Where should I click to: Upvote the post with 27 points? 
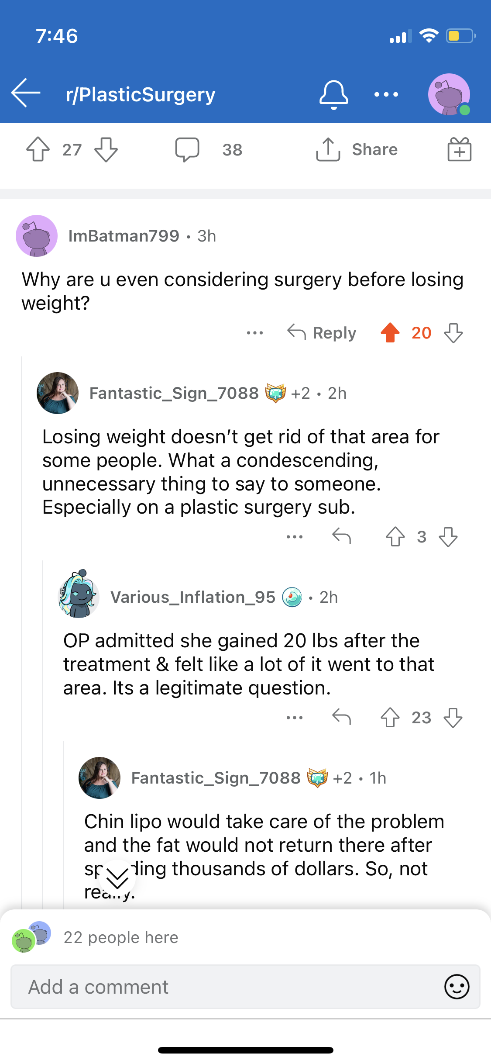click(38, 149)
